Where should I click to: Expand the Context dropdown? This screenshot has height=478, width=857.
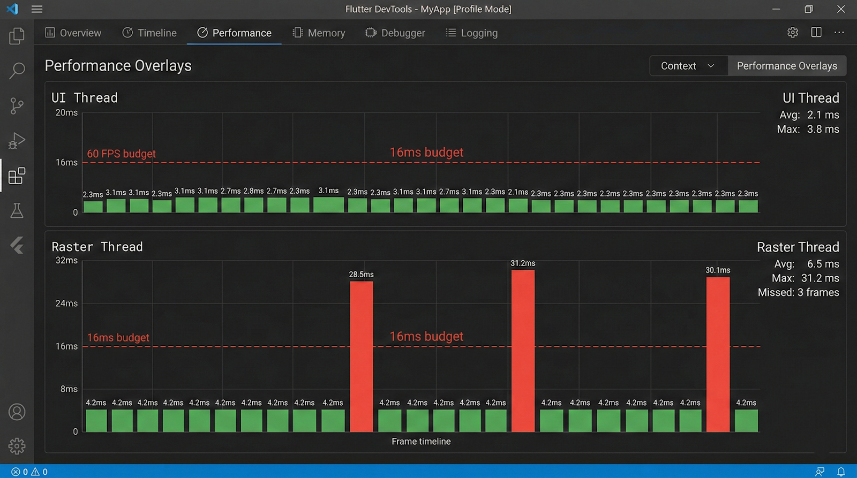[x=688, y=66]
